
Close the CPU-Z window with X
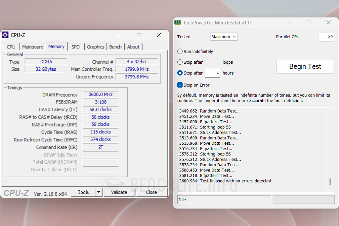tap(158, 35)
